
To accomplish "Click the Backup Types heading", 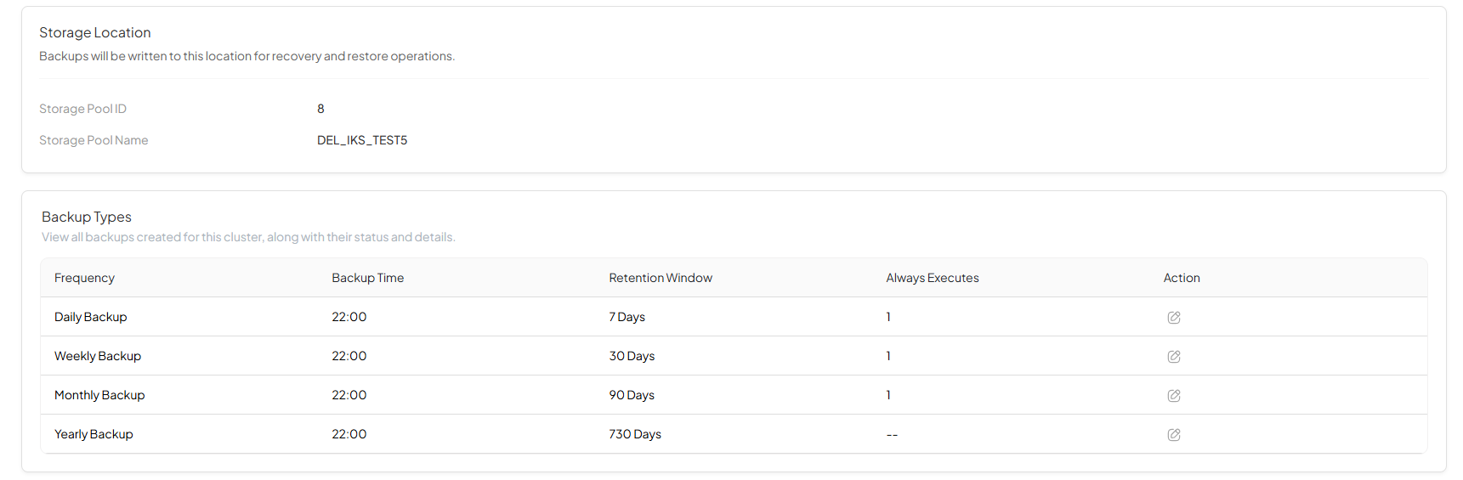I will click(87, 217).
